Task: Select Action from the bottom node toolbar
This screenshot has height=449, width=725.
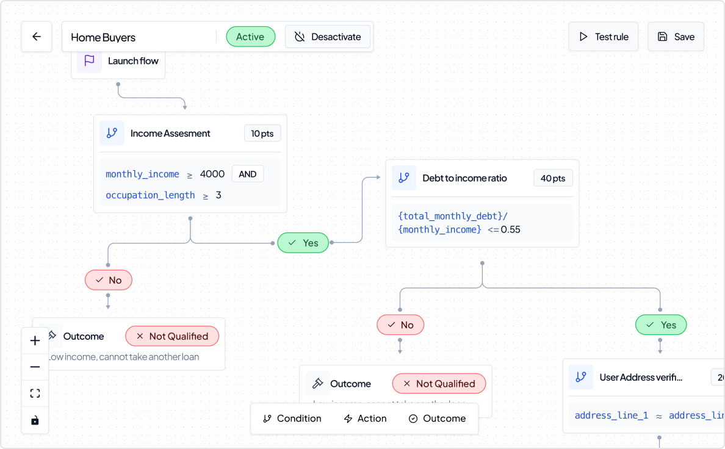Action: (x=365, y=418)
